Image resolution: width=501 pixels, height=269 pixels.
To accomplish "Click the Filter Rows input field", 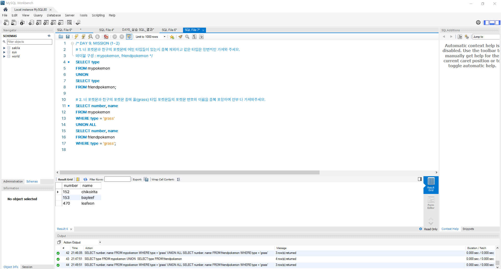I will [117, 179].
